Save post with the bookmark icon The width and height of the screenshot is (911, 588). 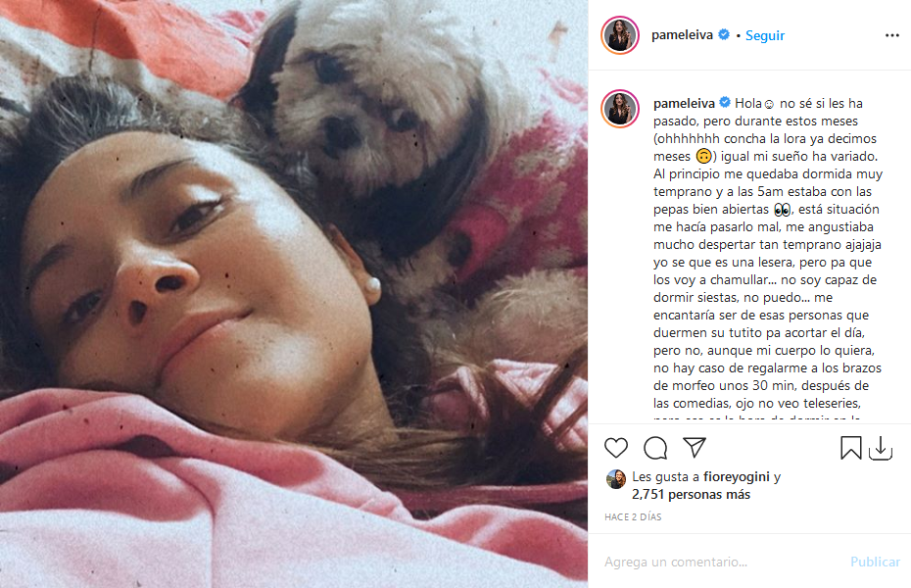pyautogui.click(x=850, y=448)
